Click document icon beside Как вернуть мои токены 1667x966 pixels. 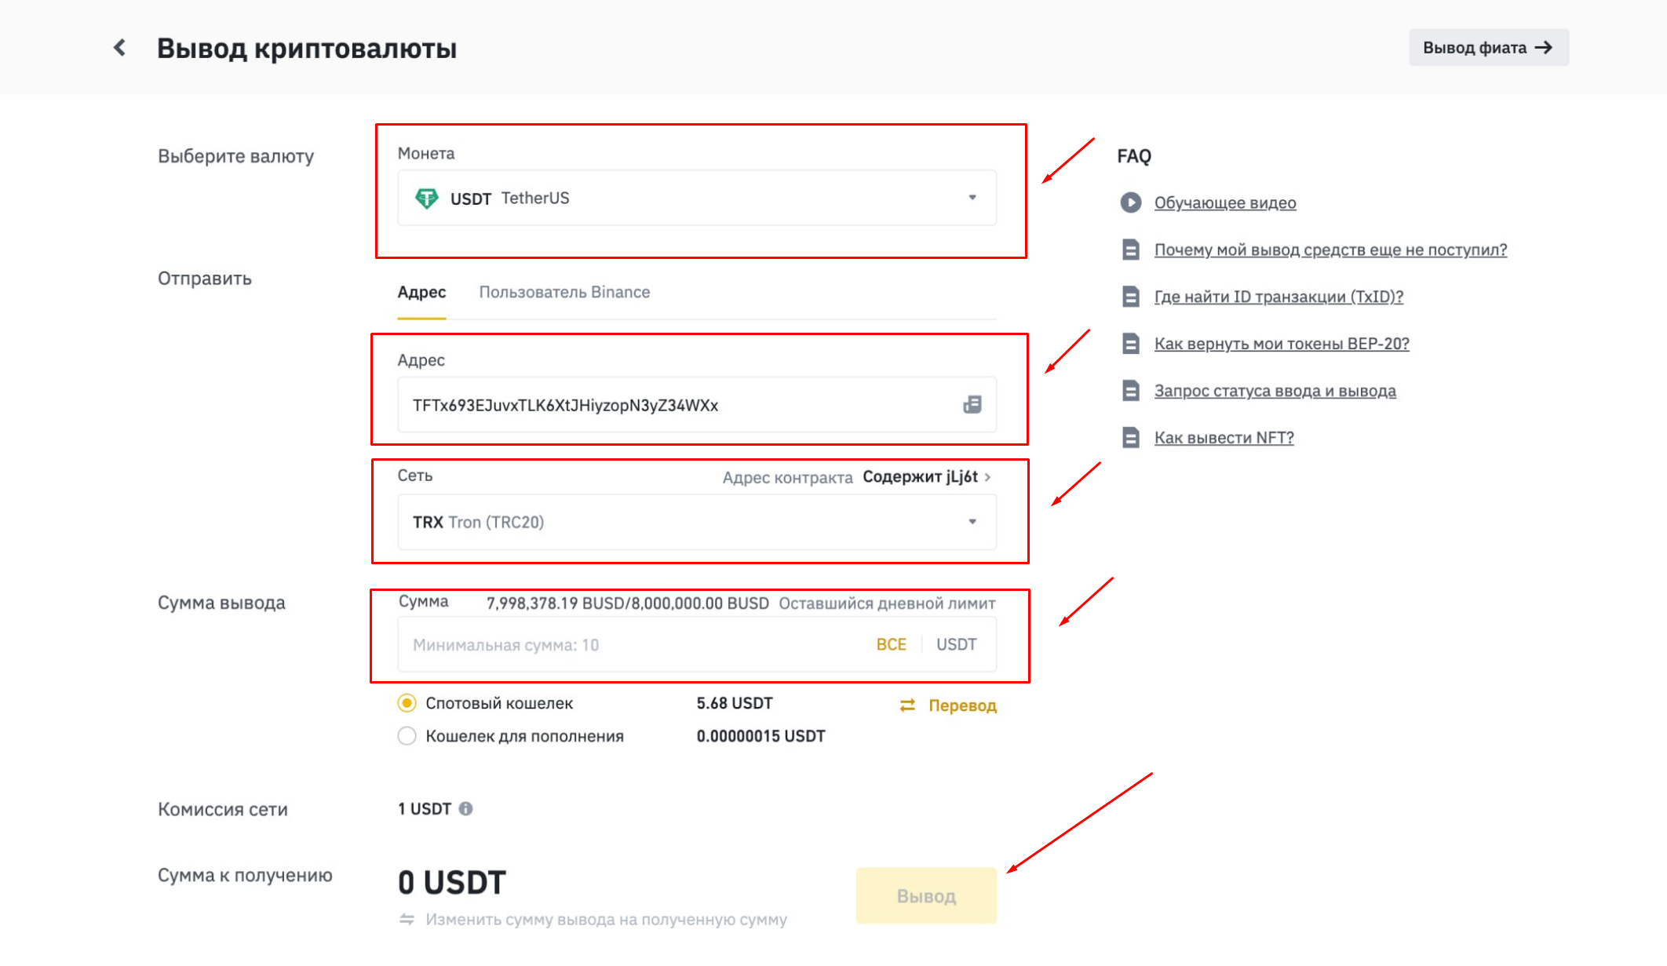click(x=1130, y=344)
